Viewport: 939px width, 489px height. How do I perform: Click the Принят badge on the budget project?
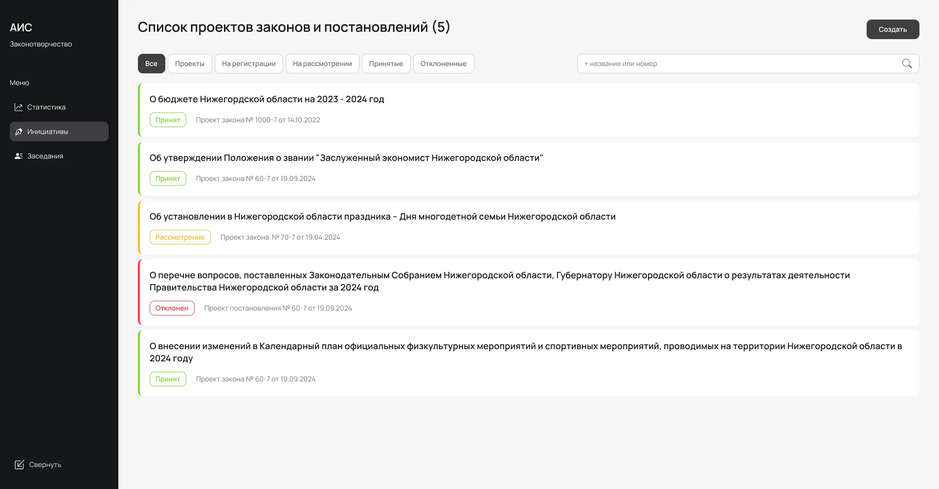tap(168, 119)
